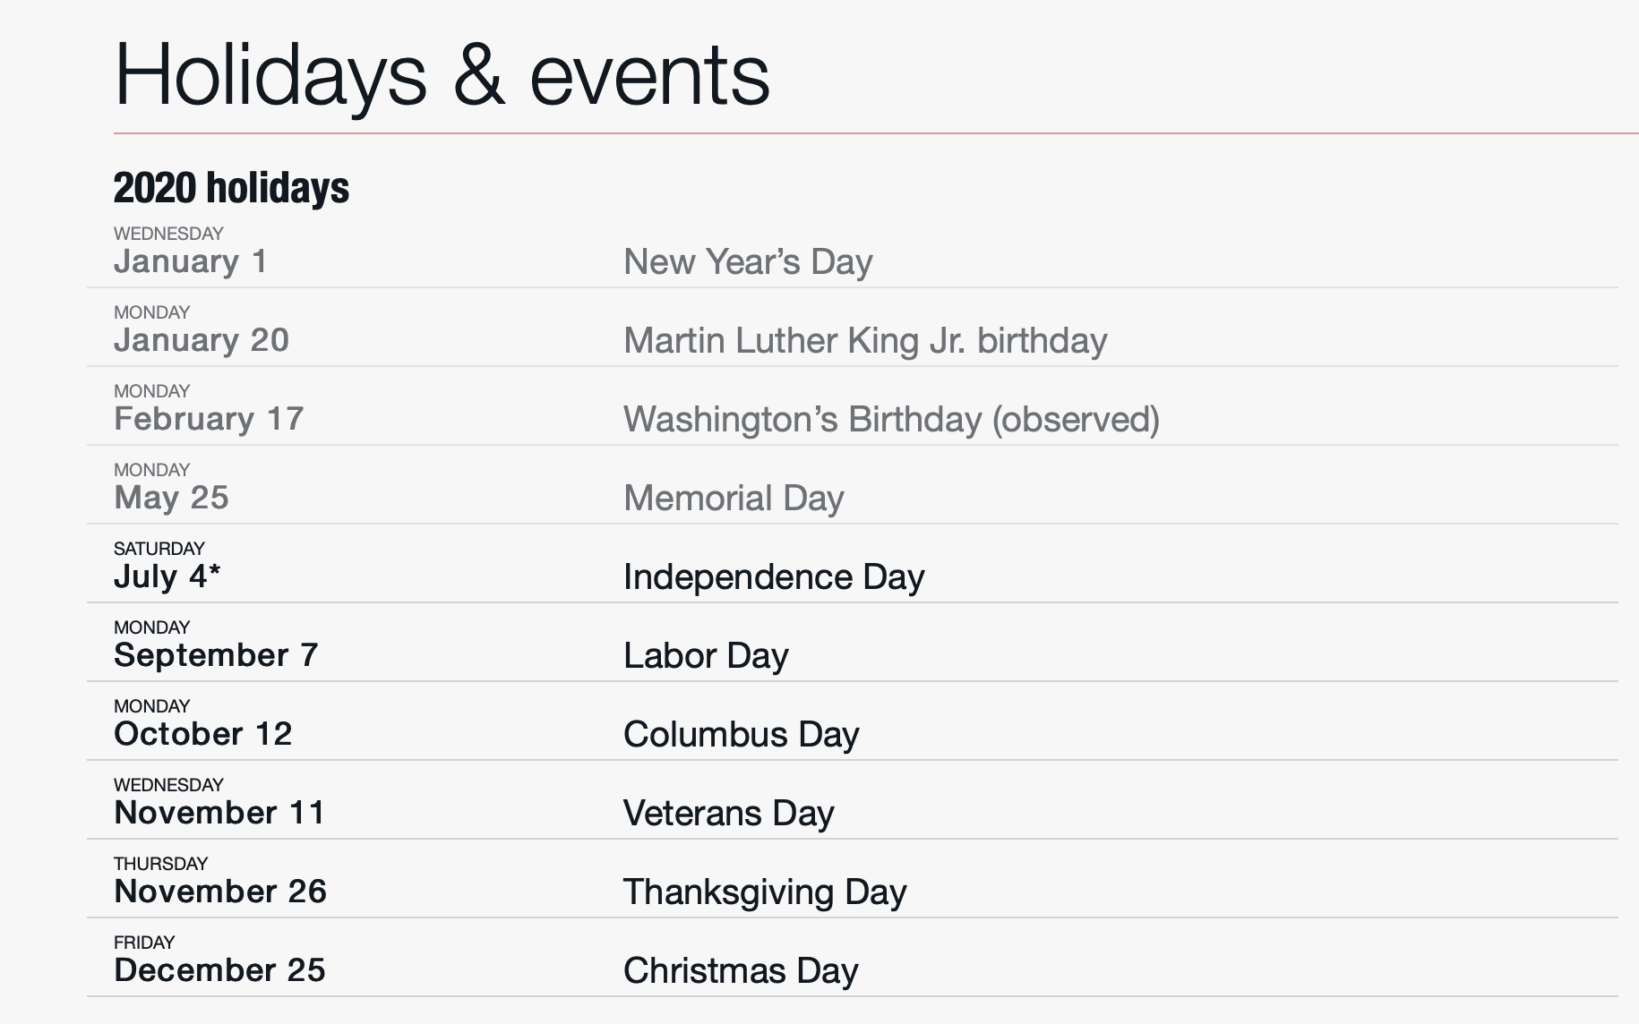Select the Thanksgiving Day entry

(x=765, y=892)
